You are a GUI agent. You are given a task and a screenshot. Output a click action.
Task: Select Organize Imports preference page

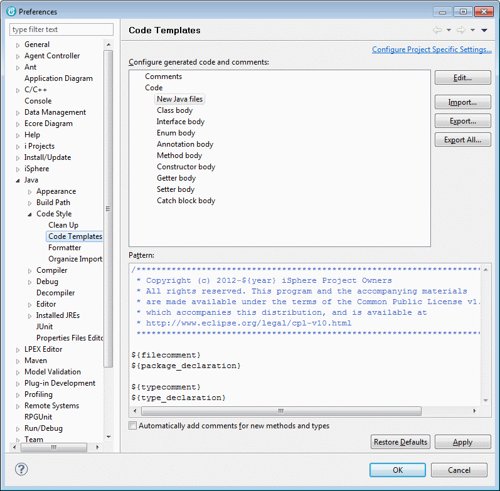point(75,259)
